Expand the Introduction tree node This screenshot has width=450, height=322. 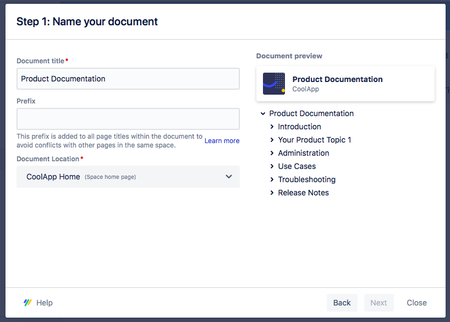[x=271, y=127]
